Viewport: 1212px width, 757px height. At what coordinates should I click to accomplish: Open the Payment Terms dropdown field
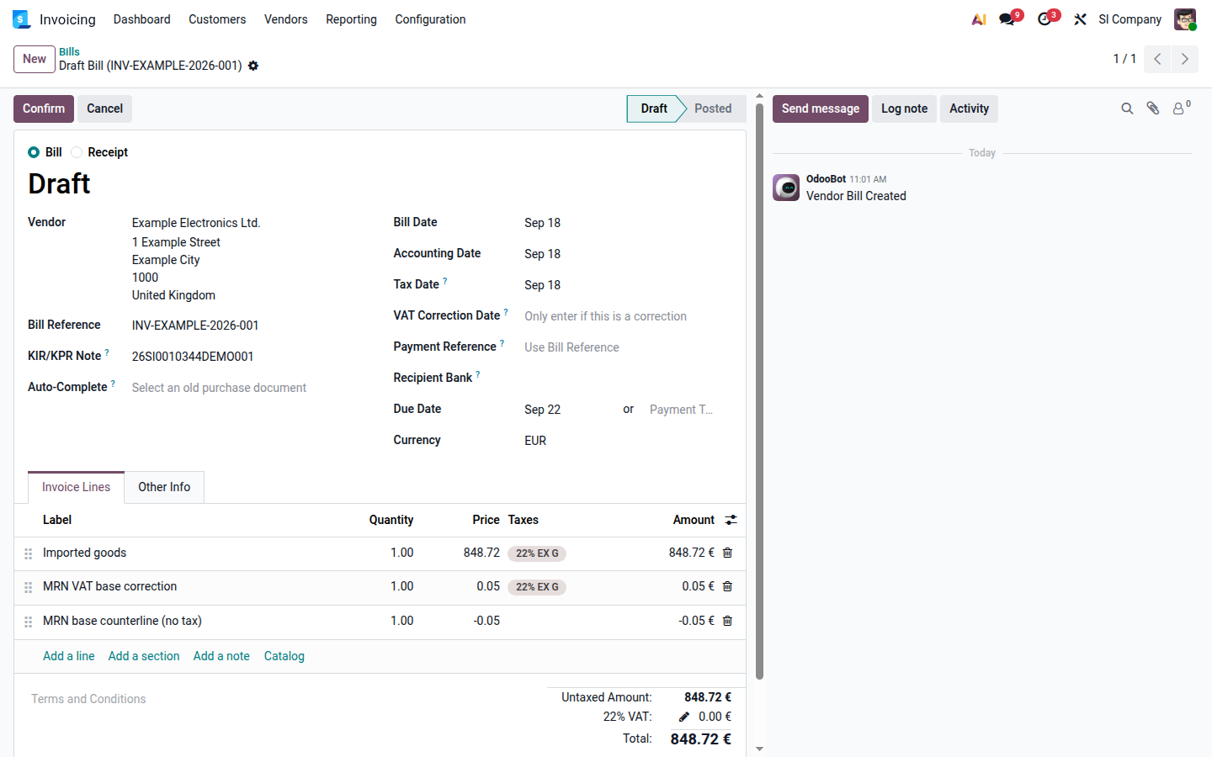tap(685, 410)
